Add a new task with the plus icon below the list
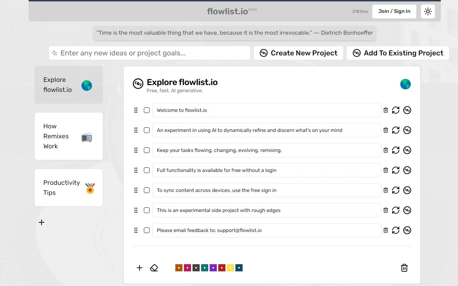The width and height of the screenshot is (458, 286). click(x=140, y=268)
